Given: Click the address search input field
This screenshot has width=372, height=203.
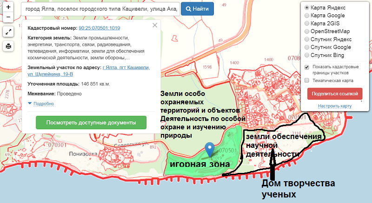Looking at the screenshot, I should click(x=100, y=9).
